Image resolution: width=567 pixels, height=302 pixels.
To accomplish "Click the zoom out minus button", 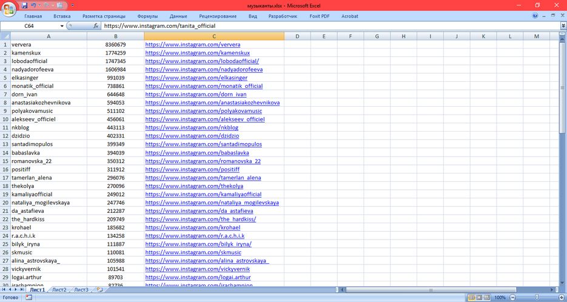I will [x=512, y=298].
